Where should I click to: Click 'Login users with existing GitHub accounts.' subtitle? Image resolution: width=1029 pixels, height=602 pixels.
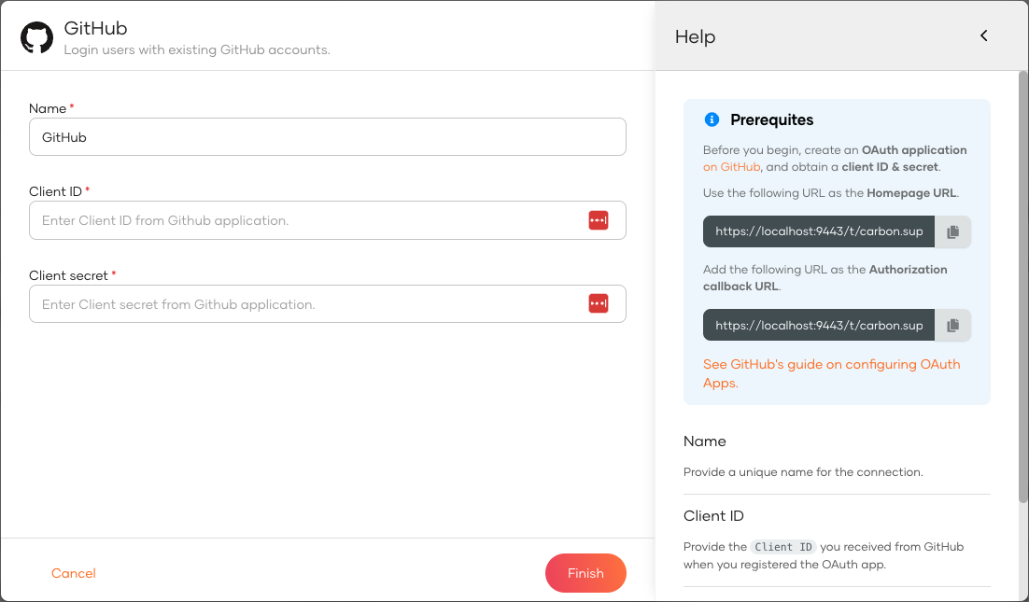pos(197,49)
